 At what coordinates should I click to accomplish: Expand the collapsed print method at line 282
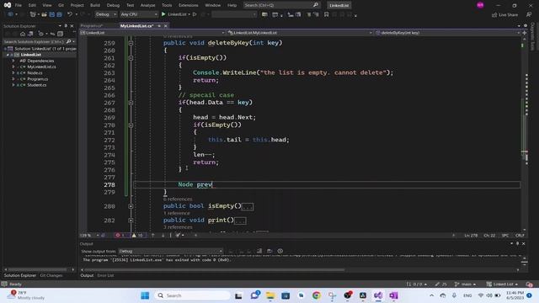pos(131,221)
